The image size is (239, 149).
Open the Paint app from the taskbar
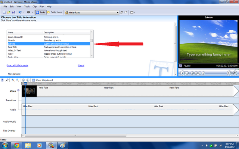(63, 146)
